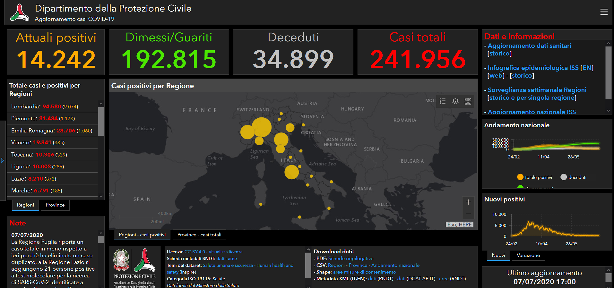Select Province - casi totali map tab
Screen dimensions: 614x288
(x=199, y=235)
